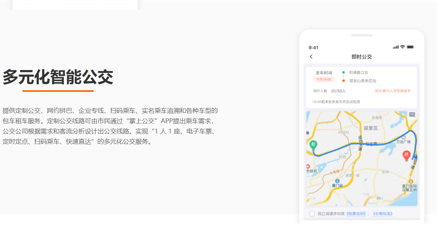Image resolution: width=437 pixels, height=241 pixels.
Task: Open the 《购票说明》 link
Action: tap(356, 214)
